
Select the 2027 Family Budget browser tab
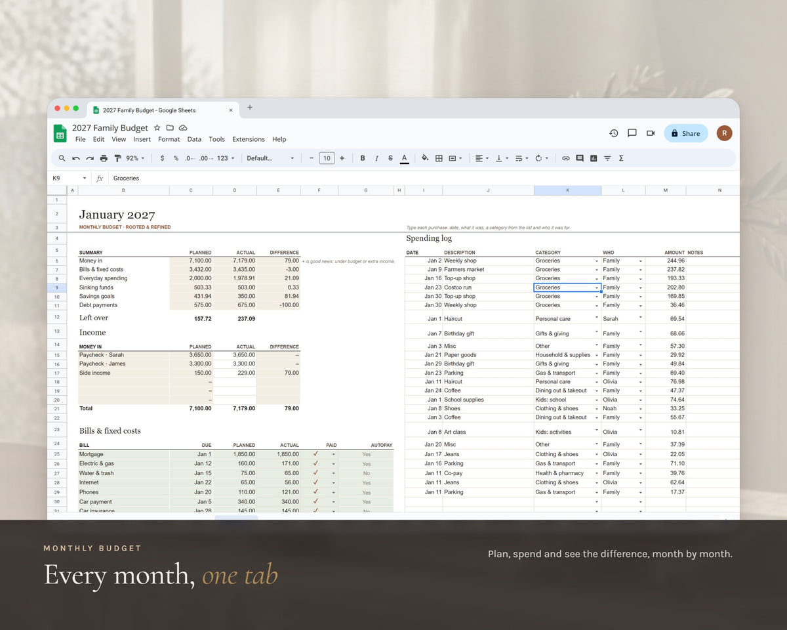click(x=163, y=110)
